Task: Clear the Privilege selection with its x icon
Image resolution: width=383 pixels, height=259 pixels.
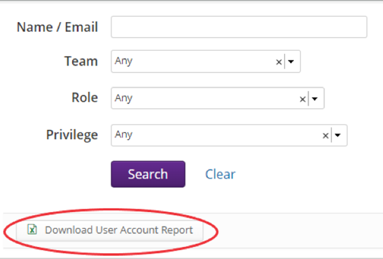Action: click(325, 136)
